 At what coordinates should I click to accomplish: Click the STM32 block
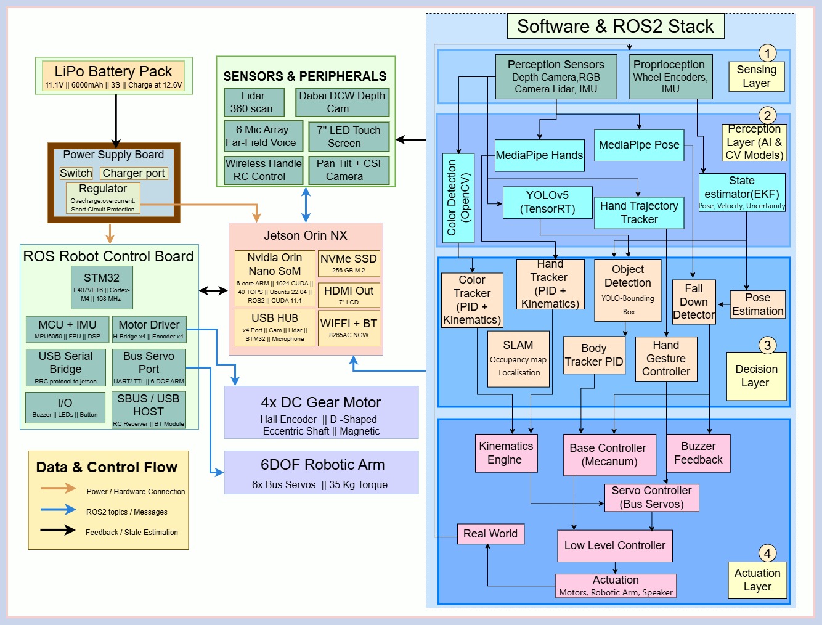[x=102, y=287]
